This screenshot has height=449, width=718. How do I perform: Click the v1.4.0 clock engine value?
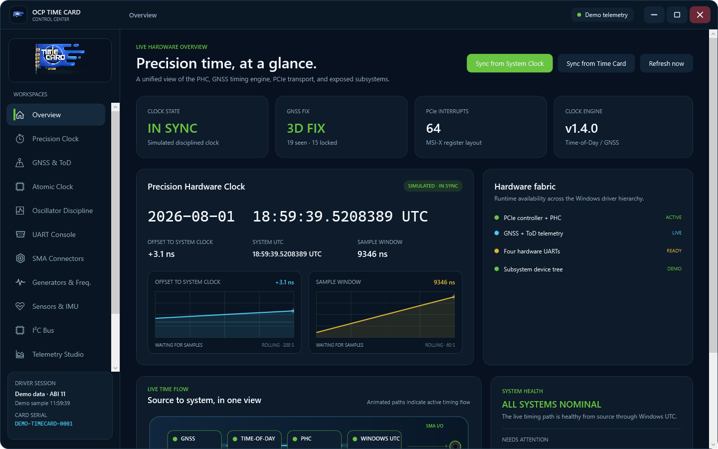(581, 128)
